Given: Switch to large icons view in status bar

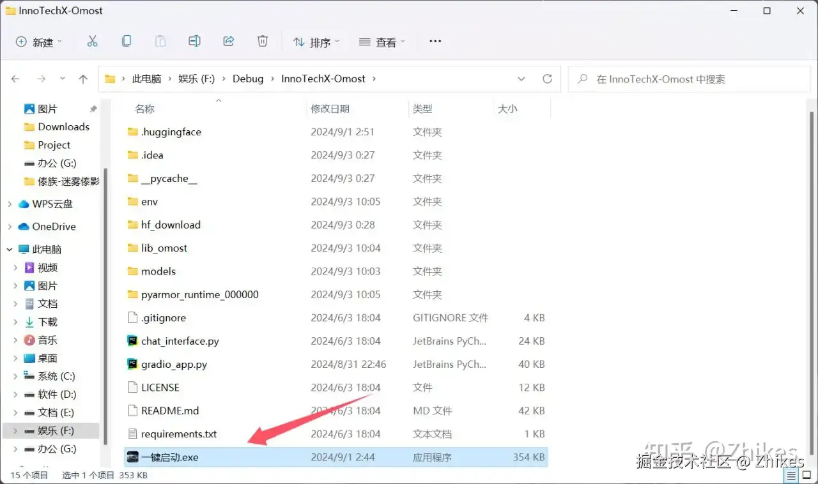Looking at the screenshot, I should click(806, 476).
